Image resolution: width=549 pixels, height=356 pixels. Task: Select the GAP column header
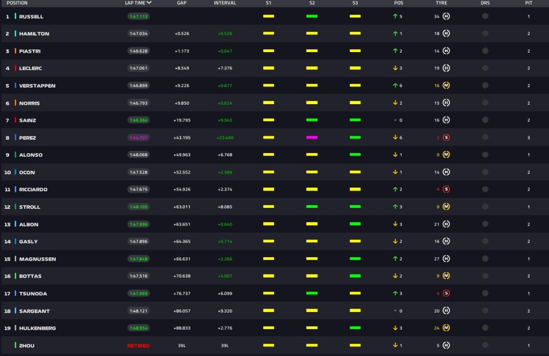pyautogui.click(x=182, y=3)
